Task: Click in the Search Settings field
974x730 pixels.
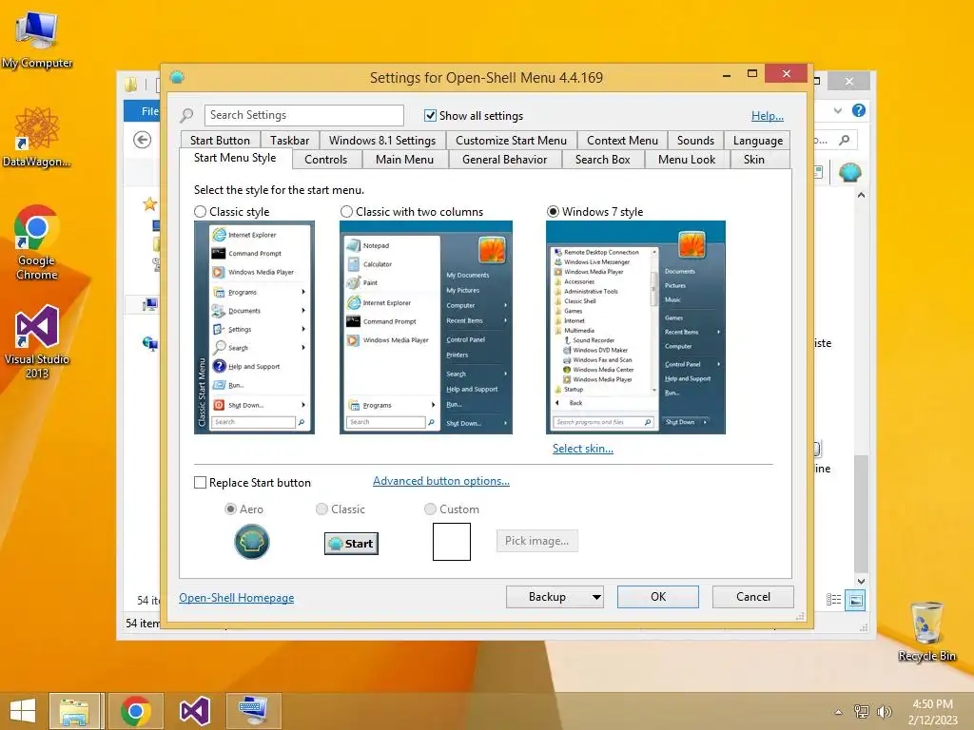Action: point(303,115)
